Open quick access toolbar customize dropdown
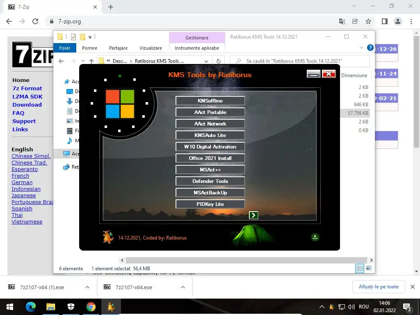 click(x=90, y=37)
